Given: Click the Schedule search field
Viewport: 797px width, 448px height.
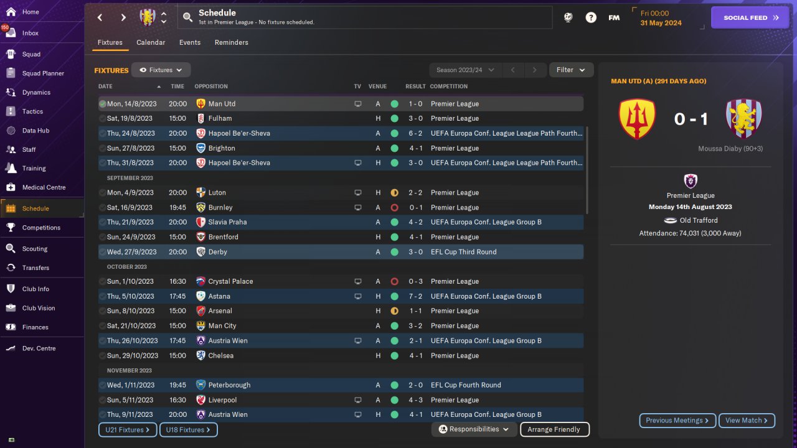Looking at the screenshot, I should click(365, 17).
